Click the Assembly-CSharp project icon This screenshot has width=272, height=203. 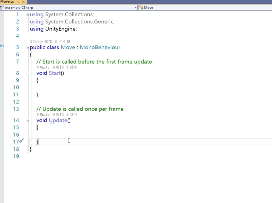pyautogui.click(x=2, y=8)
